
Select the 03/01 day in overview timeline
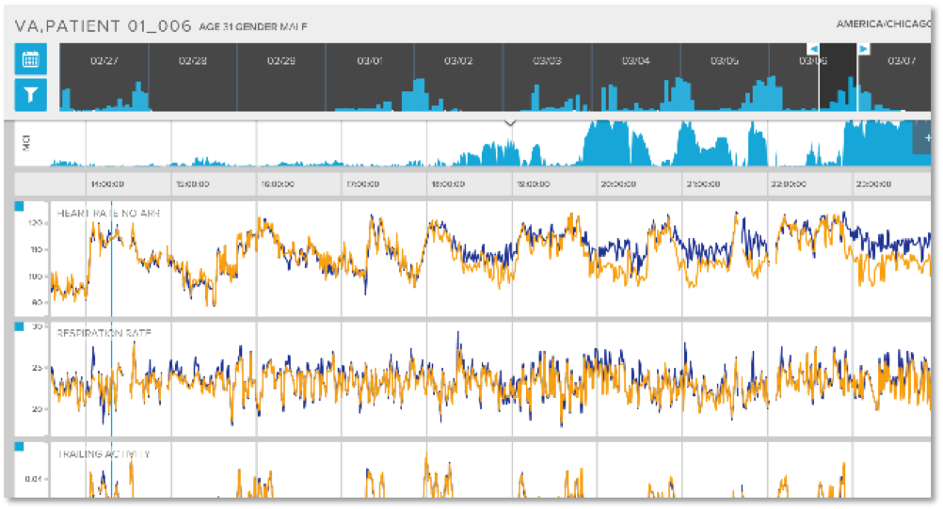pyautogui.click(x=369, y=77)
